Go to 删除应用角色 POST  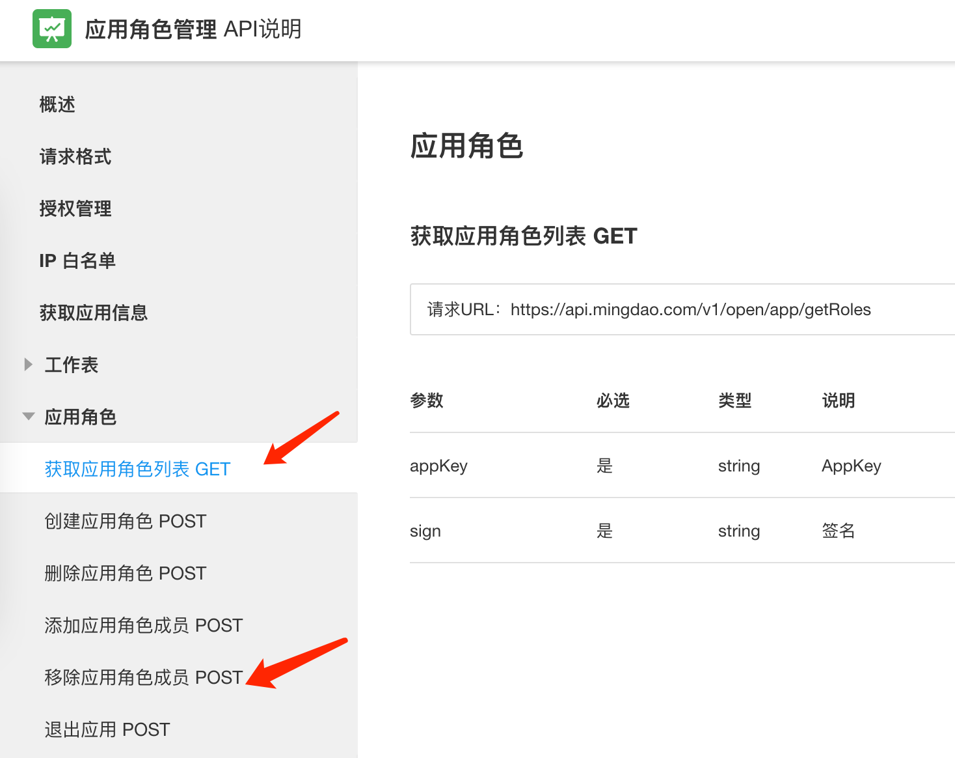point(125,573)
